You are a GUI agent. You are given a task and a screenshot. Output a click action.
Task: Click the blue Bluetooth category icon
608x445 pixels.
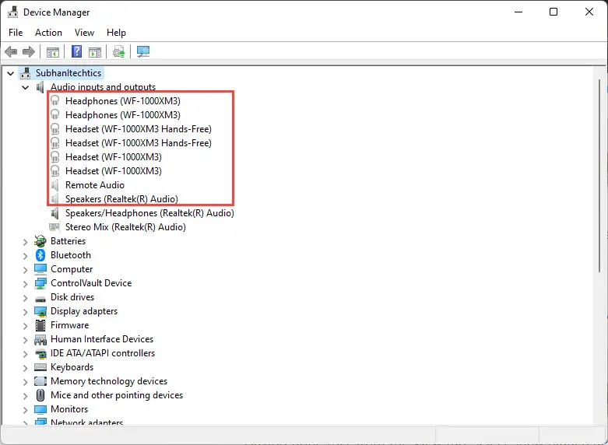40,255
